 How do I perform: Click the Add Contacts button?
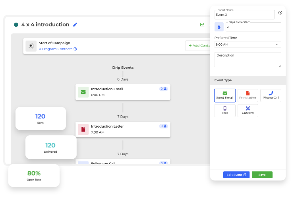pos(198,46)
